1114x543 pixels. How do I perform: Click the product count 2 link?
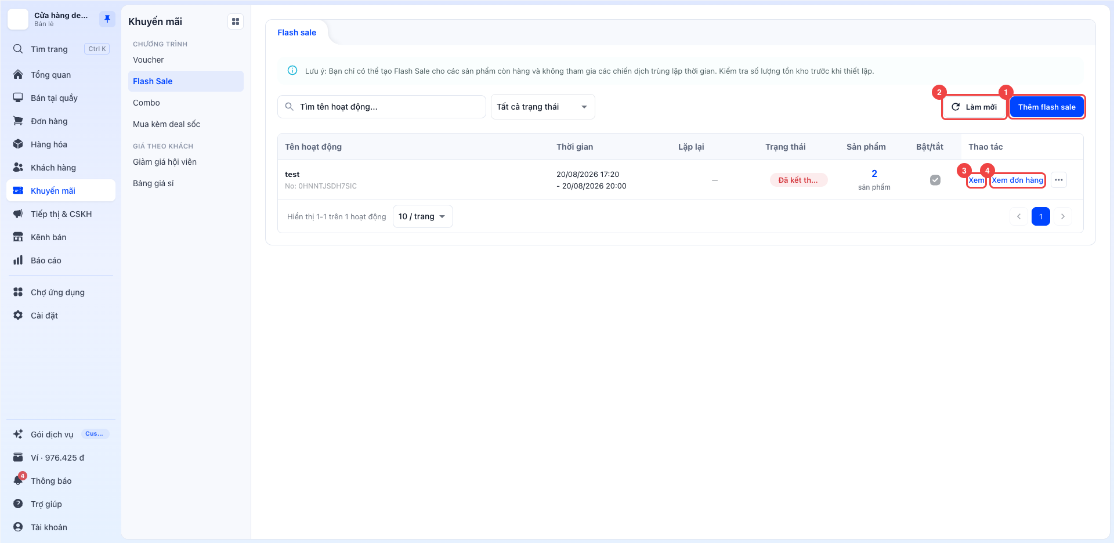(874, 173)
